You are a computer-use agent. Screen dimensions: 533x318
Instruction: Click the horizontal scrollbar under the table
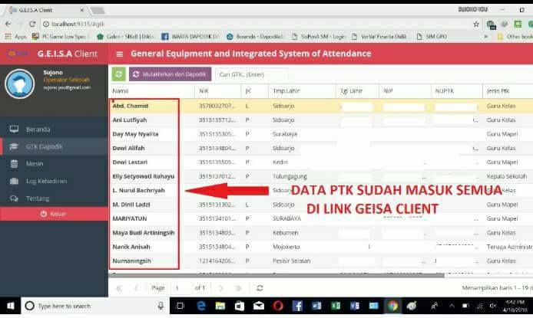point(276,275)
